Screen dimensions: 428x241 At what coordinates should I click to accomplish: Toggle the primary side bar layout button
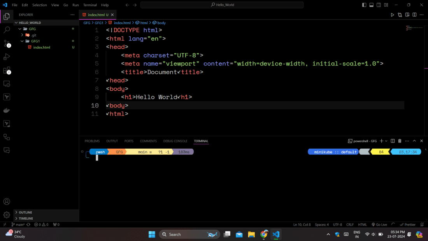point(364,5)
